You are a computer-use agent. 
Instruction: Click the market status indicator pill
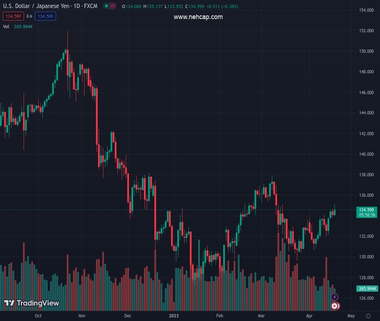point(110,6)
